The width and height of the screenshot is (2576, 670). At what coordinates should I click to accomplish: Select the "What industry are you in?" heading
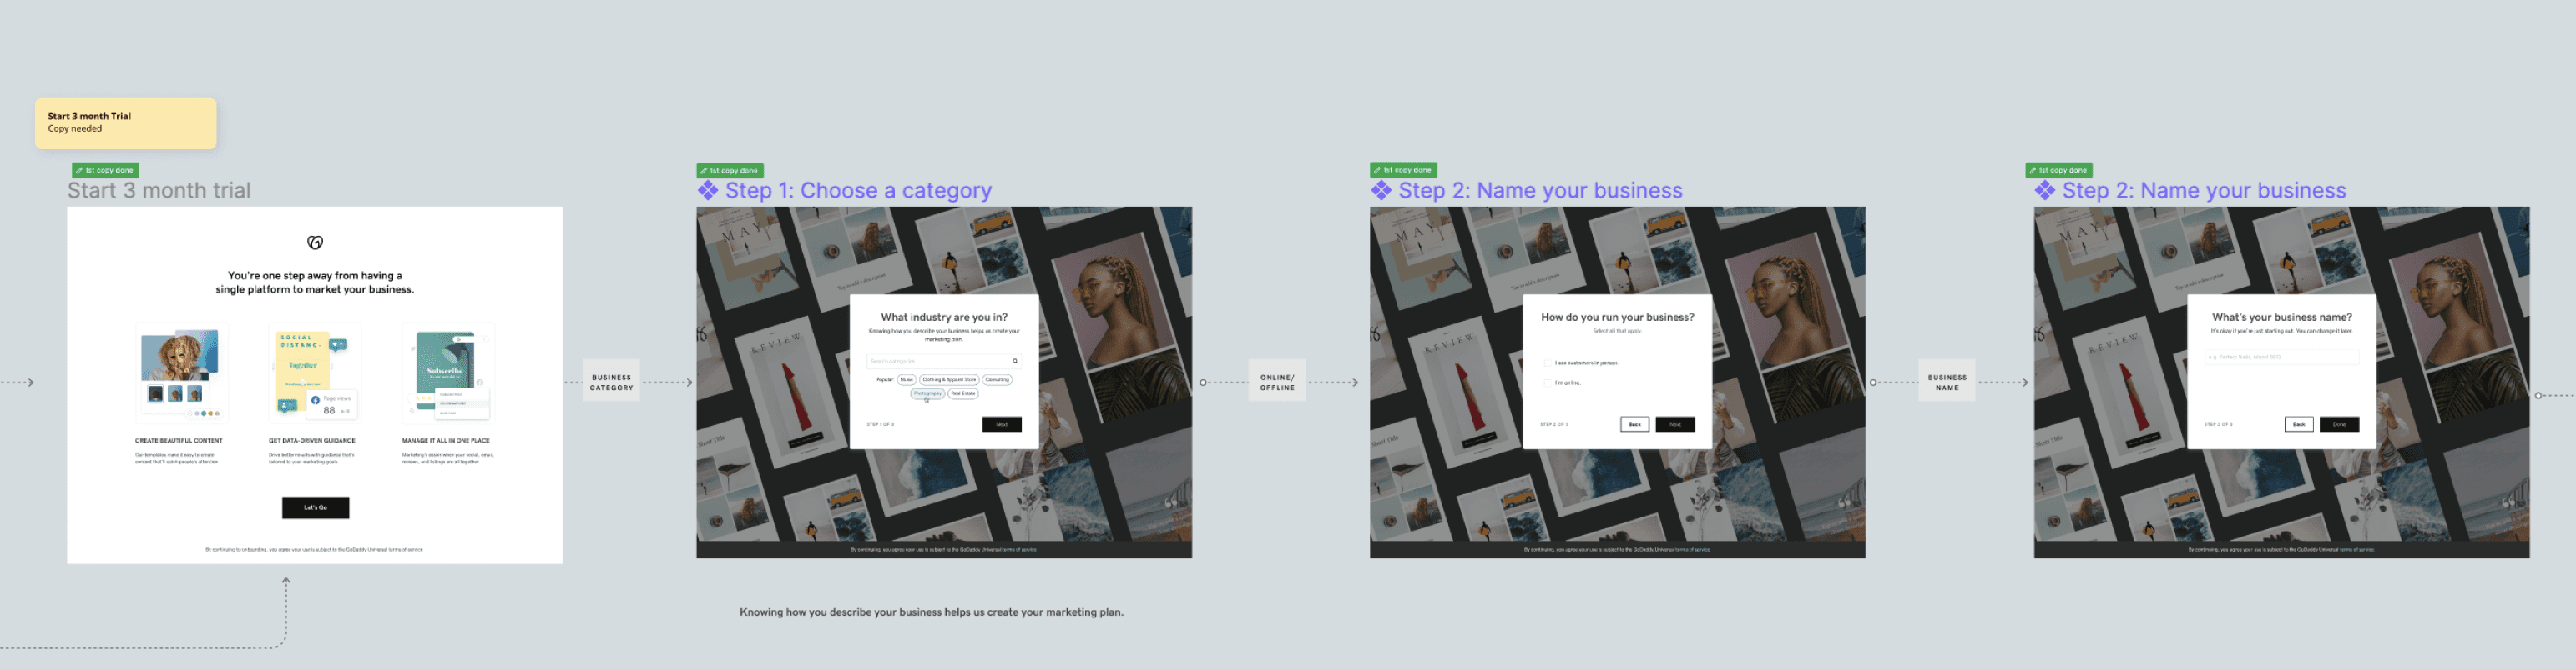point(944,317)
